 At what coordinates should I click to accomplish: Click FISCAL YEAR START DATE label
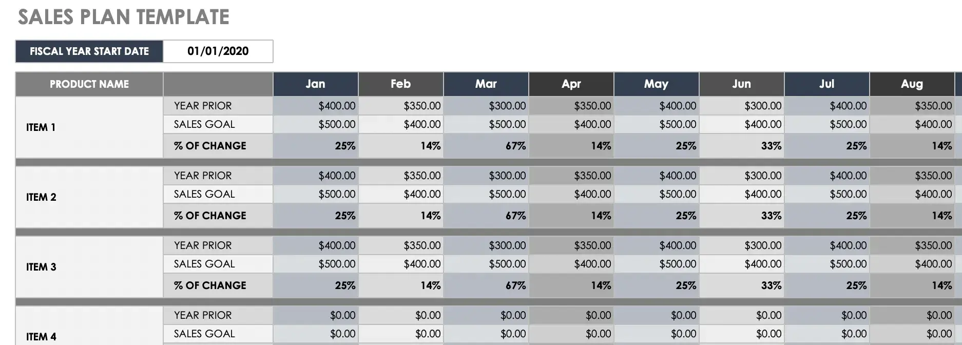pos(89,51)
